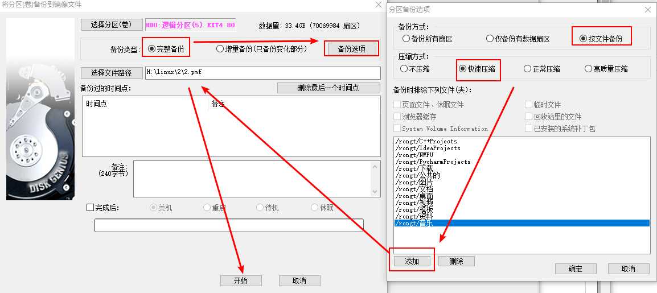The width and height of the screenshot is (657, 293).
Task: Select 仅备份有数据扇区 backup mode
Action: tap(518, 39)
